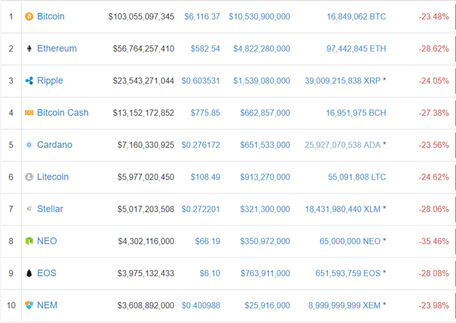Click the blue Ripple logo icon

pyautogui.click(x=29, y=80)
